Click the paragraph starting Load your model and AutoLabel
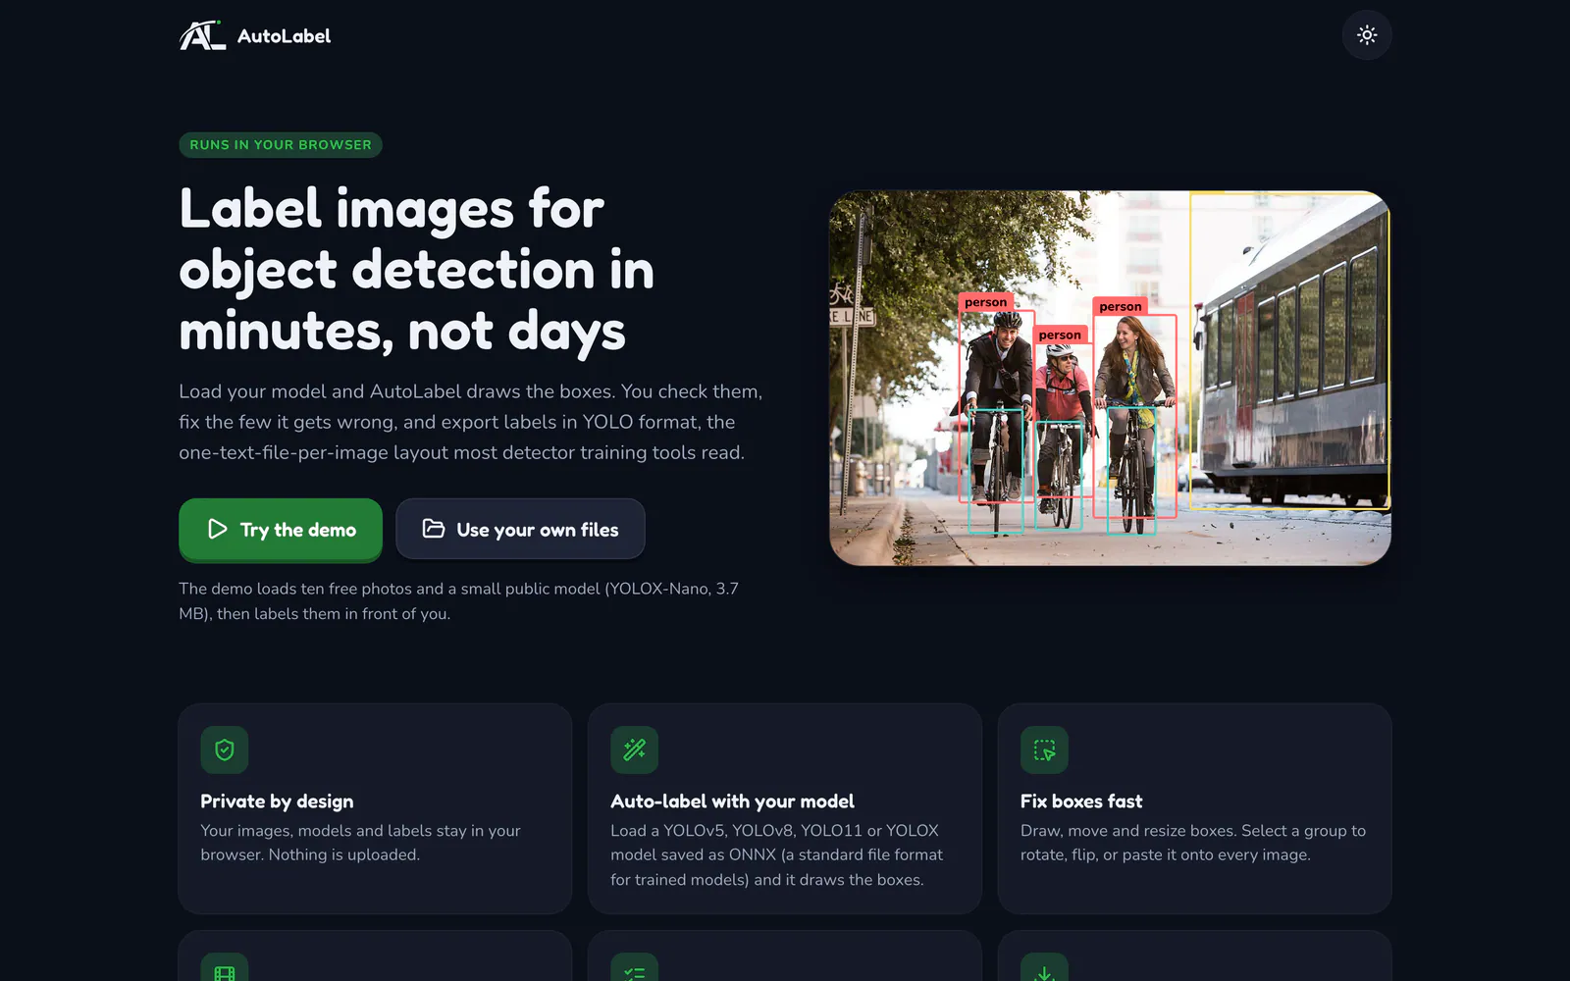 click(471, 422)
